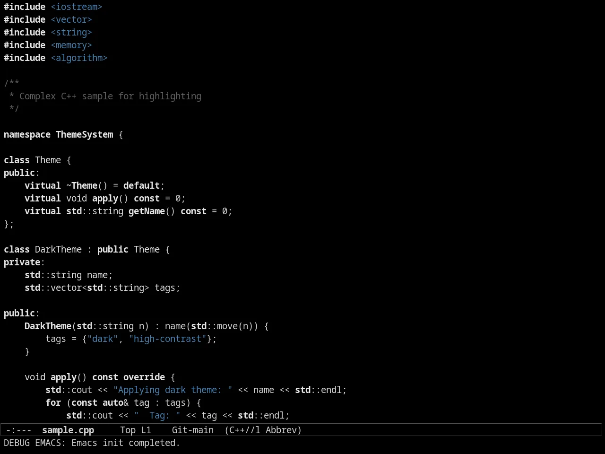
Task: Click 'tags;' member in vector declaration
Action: (167, 288)
